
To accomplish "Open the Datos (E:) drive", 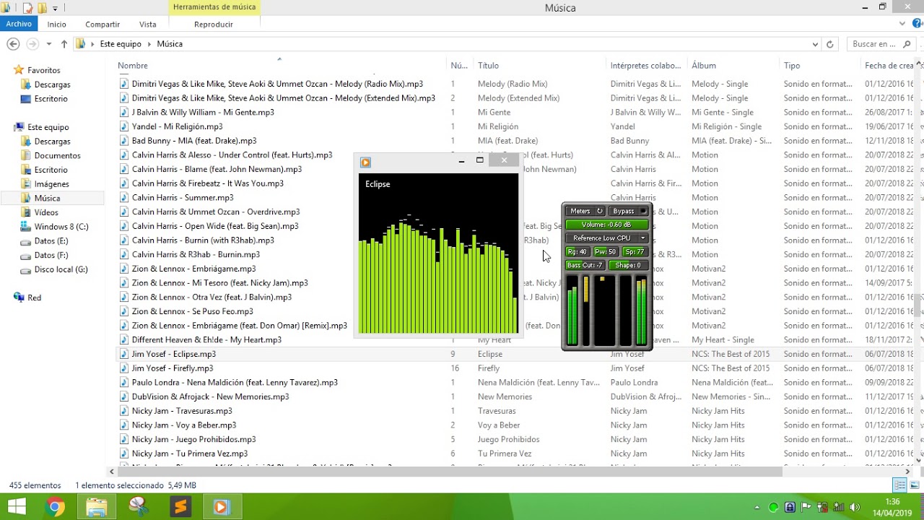I will (x=51, y=240).
